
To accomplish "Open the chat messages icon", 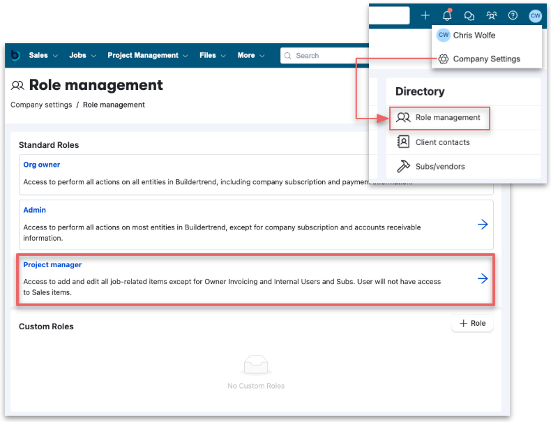I will tap(469, 15).
